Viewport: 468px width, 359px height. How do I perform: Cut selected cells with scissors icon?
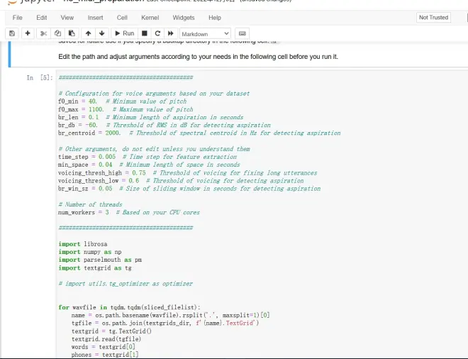(43, 33)
